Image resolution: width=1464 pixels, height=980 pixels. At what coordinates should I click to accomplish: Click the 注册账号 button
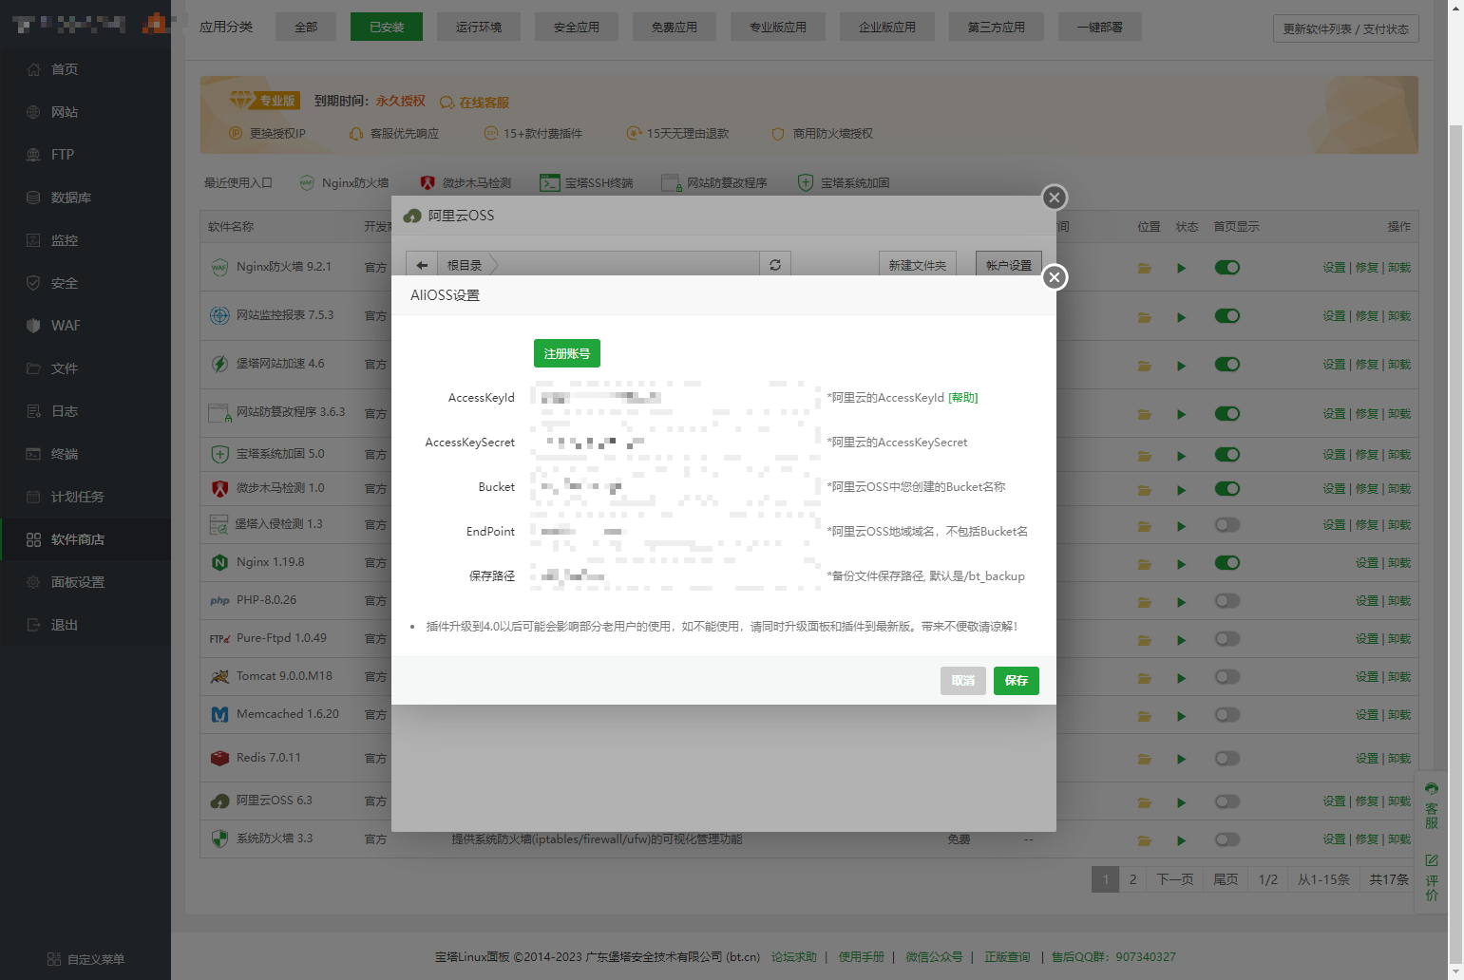click(566, 353)
